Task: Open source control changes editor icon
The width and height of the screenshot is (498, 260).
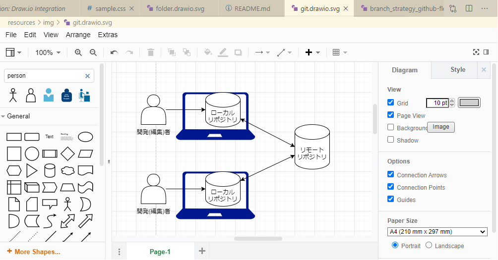Action: coord(453,8)
